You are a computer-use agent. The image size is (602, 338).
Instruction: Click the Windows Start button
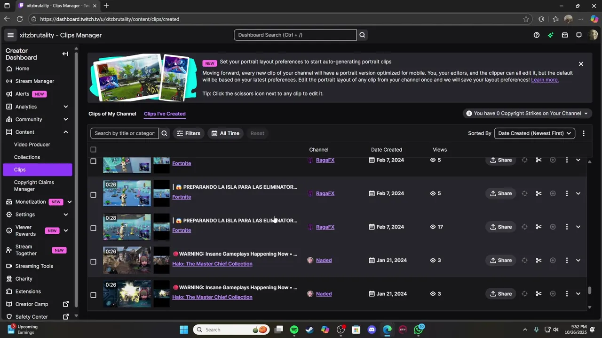[x=184, y=330]
